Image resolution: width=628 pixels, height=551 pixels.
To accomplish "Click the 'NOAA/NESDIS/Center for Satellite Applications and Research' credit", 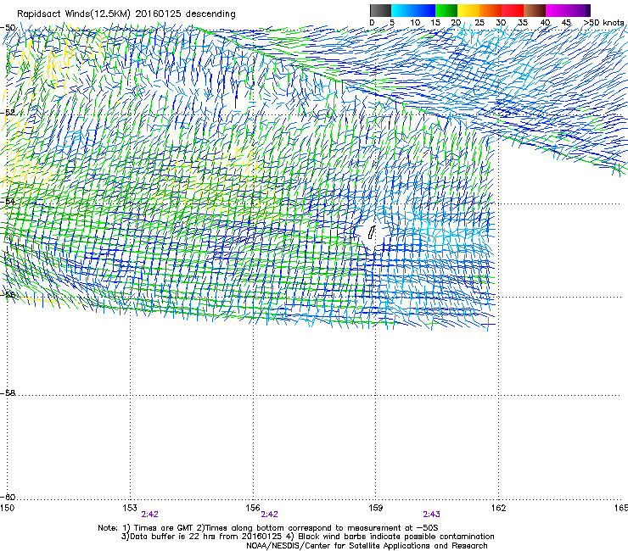I will [367, 546].
